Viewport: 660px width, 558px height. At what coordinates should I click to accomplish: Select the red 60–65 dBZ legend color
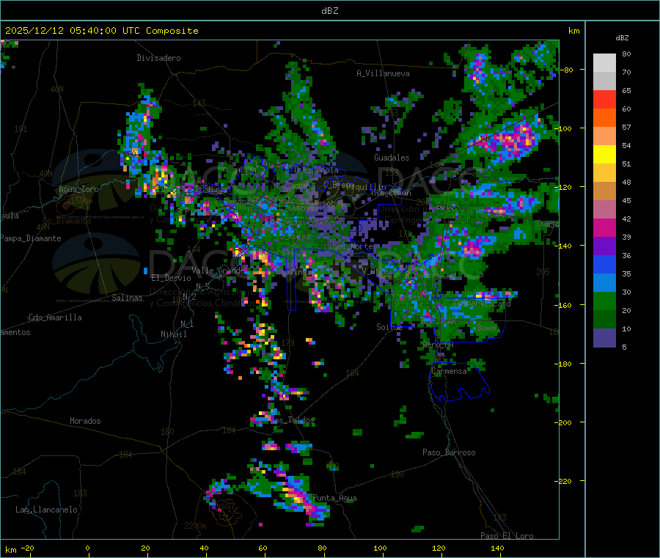point(604,99)
